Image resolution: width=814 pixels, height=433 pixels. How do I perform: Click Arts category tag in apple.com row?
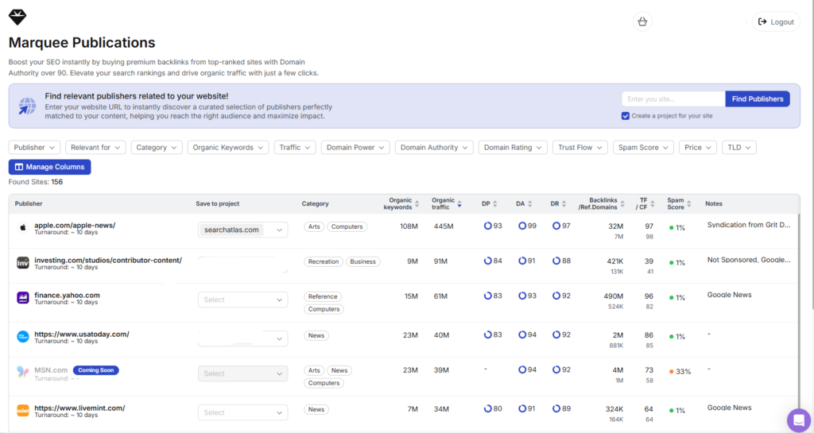point(314,226)
